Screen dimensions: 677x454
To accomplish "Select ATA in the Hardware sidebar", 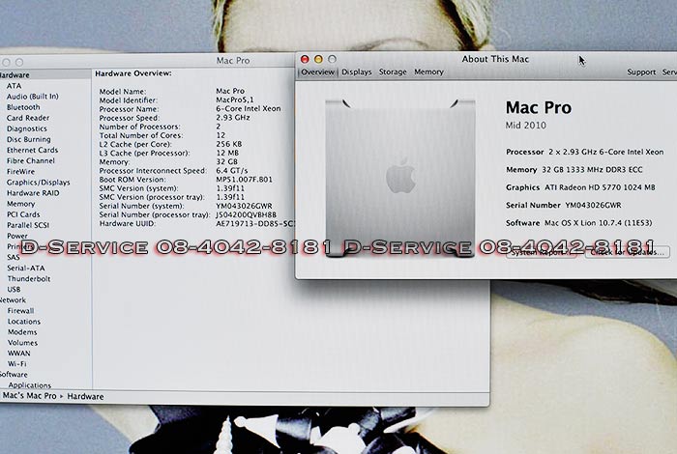I will 14,86.
